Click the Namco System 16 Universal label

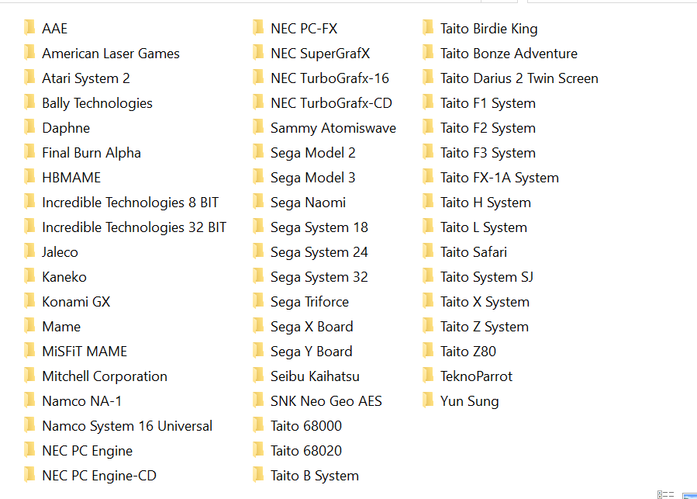coord(127,426)
